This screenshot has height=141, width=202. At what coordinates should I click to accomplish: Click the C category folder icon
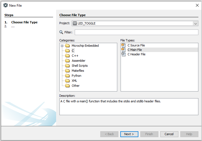point(68,51)
